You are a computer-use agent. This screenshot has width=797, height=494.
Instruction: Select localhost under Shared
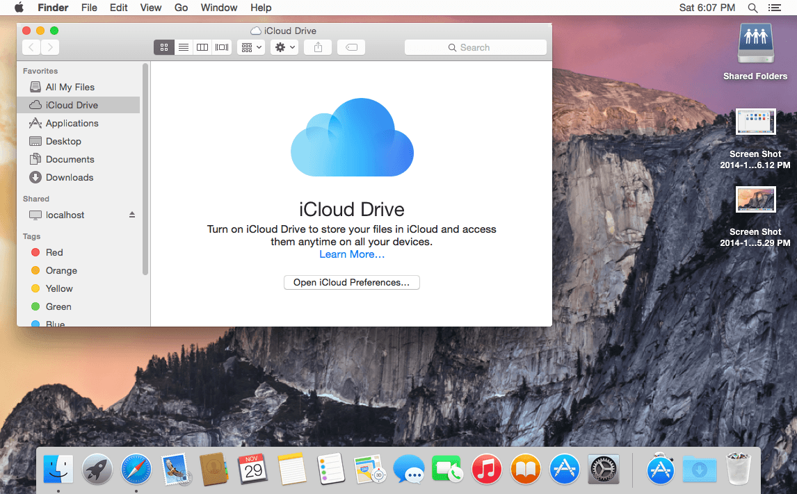click(79, 215)
